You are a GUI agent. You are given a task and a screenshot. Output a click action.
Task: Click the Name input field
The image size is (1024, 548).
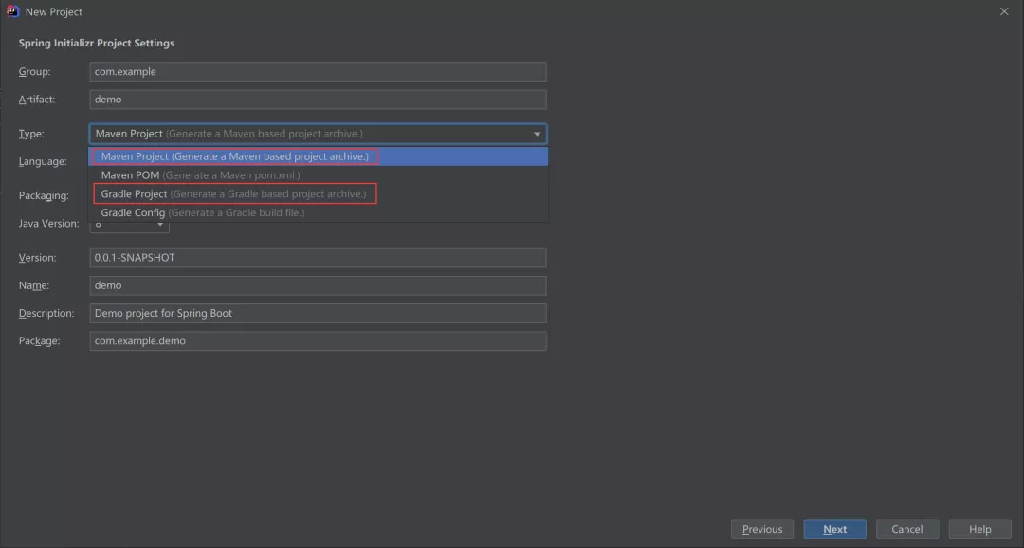tap(318, 285)
